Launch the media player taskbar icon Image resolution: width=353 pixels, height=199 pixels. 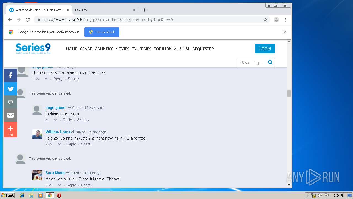click(x=41, y=195)
